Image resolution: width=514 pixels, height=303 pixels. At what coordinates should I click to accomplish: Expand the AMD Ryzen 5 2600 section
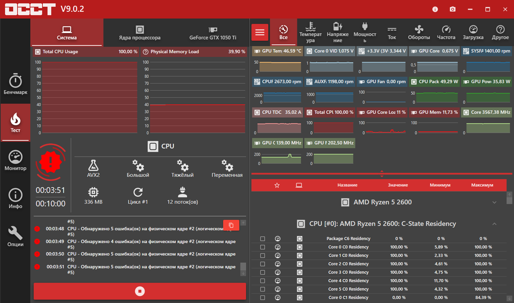(x=494, y=202)
